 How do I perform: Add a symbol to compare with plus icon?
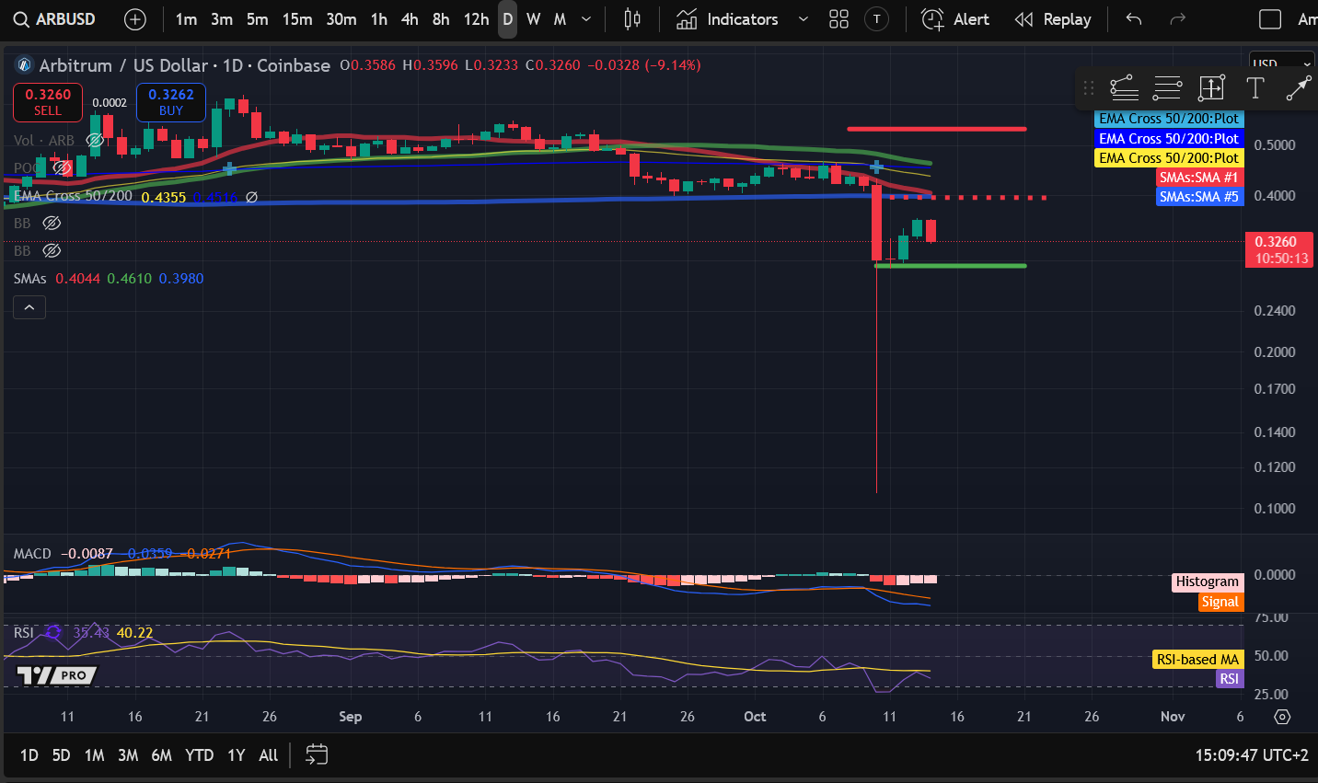point(134,19)
